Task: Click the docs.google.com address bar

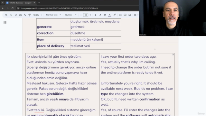Action: [59, 8]
